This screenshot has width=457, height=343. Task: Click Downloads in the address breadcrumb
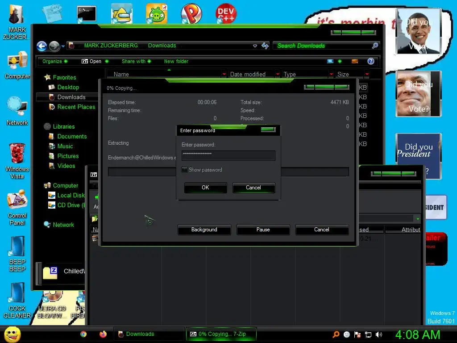click(162, 46)
